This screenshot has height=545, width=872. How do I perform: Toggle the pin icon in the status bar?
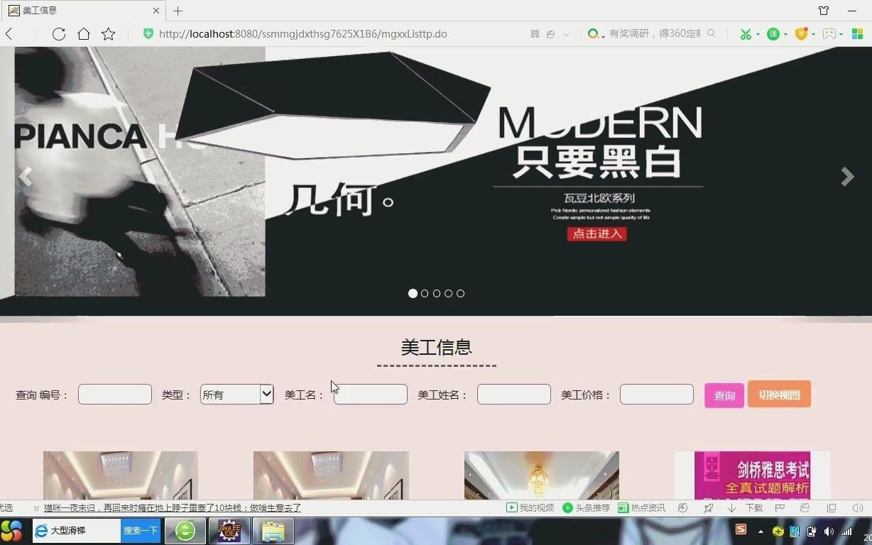[709, 508]
